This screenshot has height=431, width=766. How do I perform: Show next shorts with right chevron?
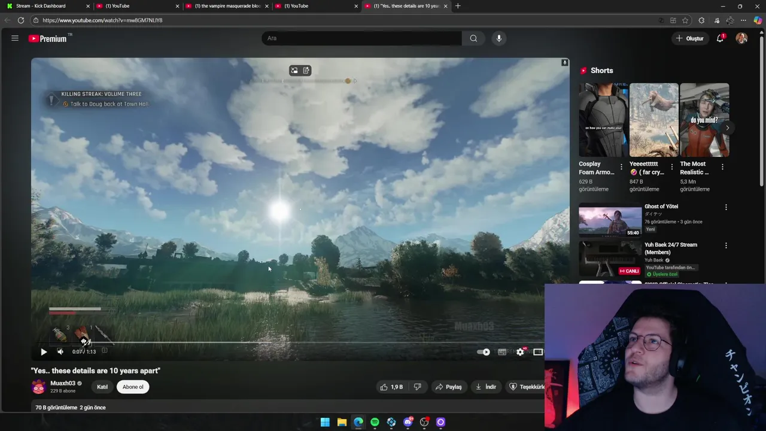pos(727,128)
